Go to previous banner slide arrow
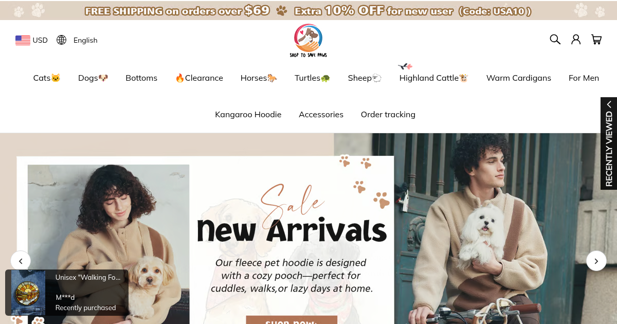 21,261
